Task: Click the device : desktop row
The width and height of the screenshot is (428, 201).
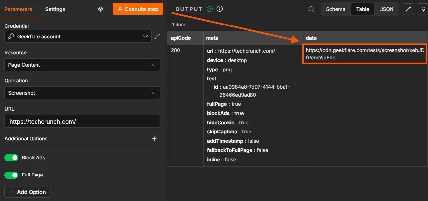Action: tap(227, 60)
